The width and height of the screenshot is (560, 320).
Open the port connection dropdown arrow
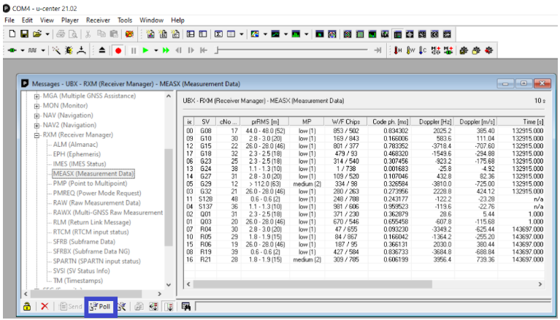coord(22,50)
